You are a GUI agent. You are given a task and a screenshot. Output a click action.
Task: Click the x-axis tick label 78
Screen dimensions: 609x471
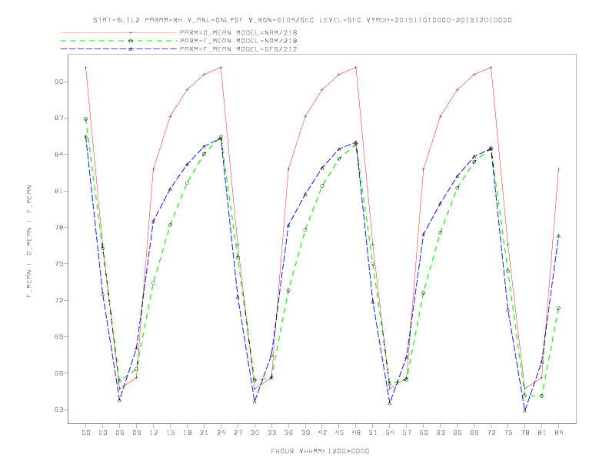click(x=524, y=433)
